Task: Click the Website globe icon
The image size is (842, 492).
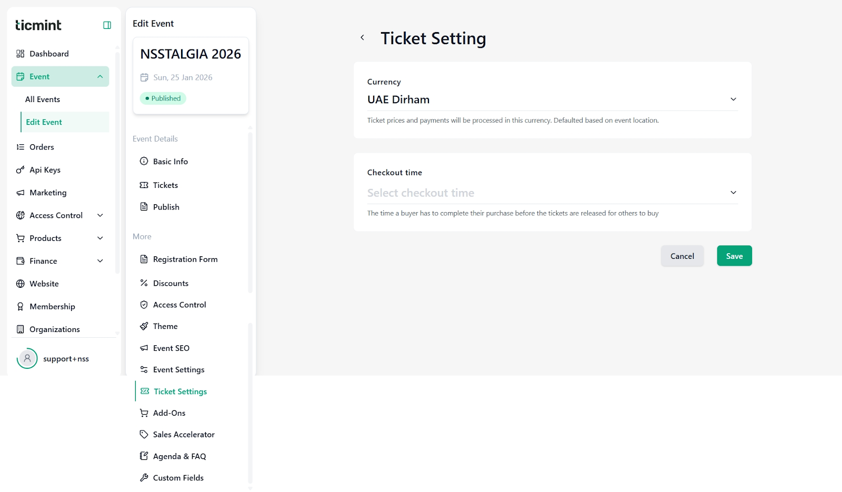Action: coord(21,284)
